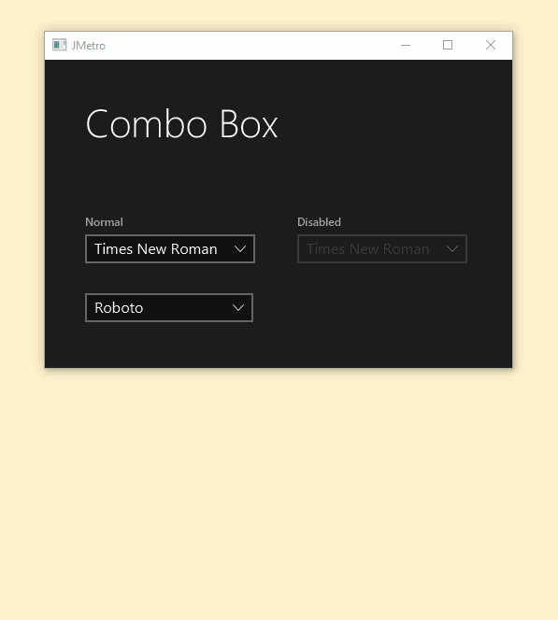
Task: Click the beige desktop background below the window
Action: pos(279,494)
